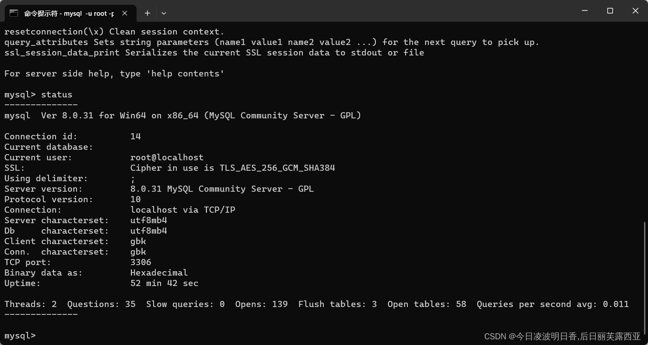Click the root@localhost user value

(x=166, y=157)
